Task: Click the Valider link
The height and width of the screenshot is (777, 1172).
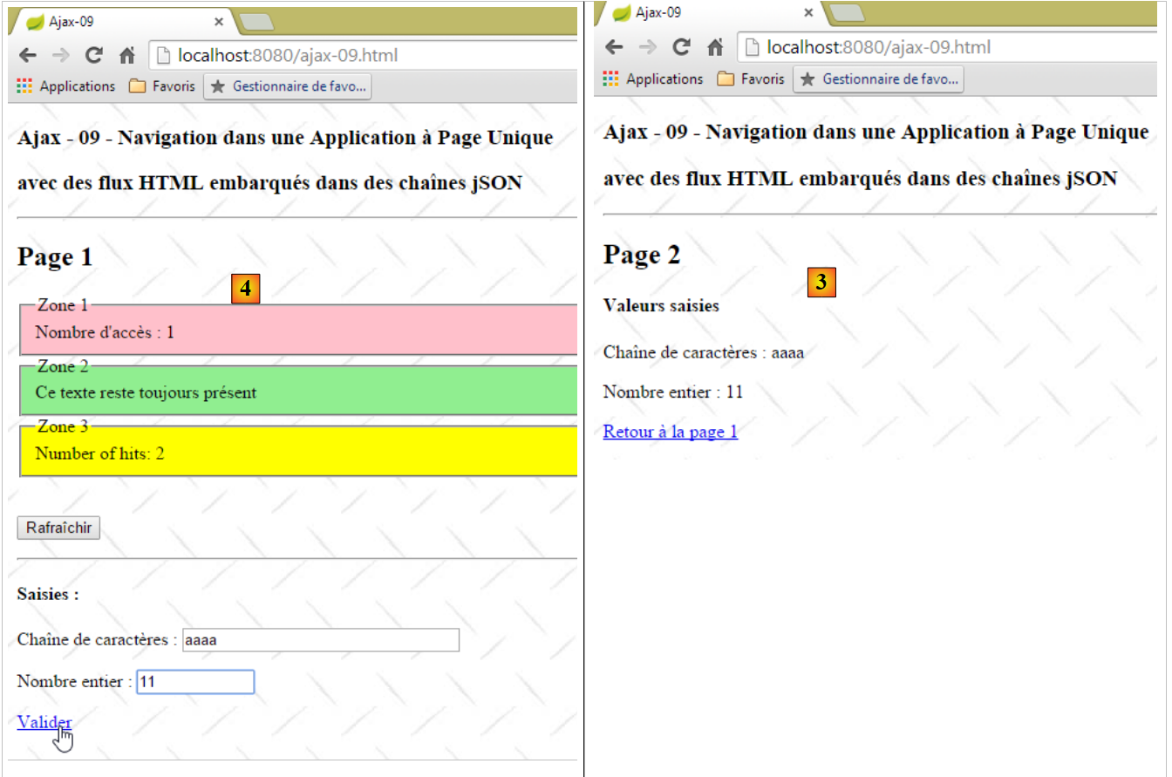Action: pos(44,721)
